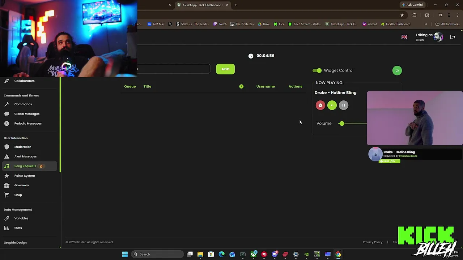Click the Song Requests music note icon
The image size is (463, 260).
click(x=7, y=166)
